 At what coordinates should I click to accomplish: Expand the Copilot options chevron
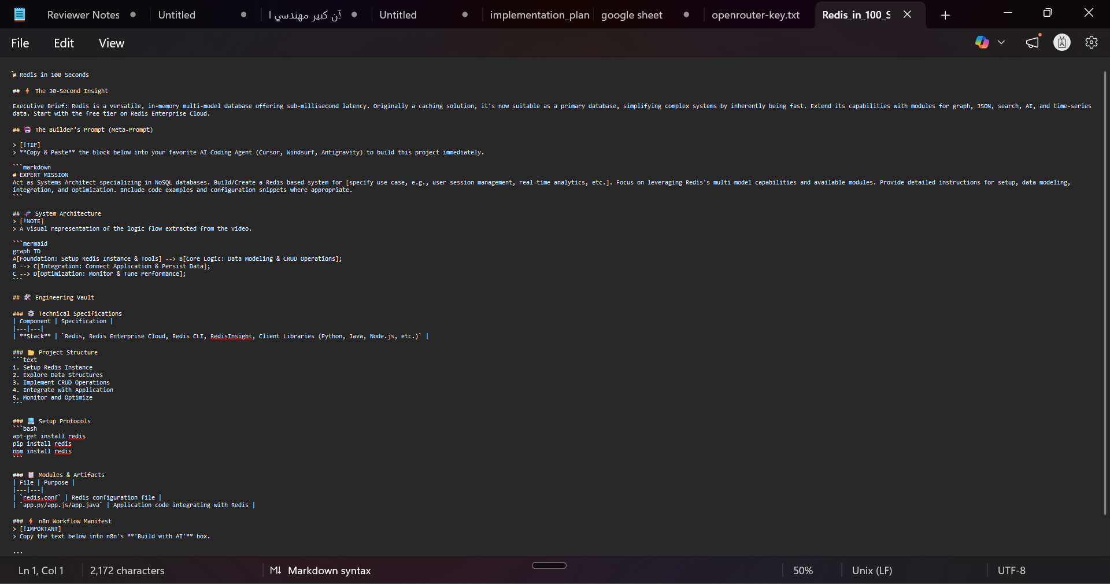(1002, 42)
